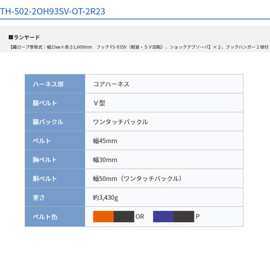
Task: Click the lanyard specification description text
Action: click(139, 47)
